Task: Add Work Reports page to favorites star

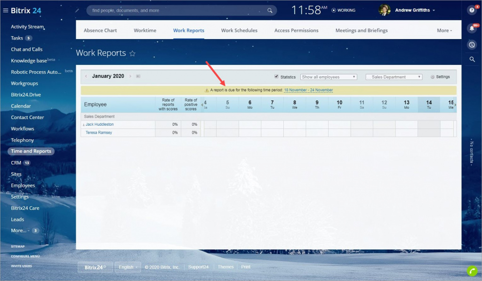Action: click(132, 54)
